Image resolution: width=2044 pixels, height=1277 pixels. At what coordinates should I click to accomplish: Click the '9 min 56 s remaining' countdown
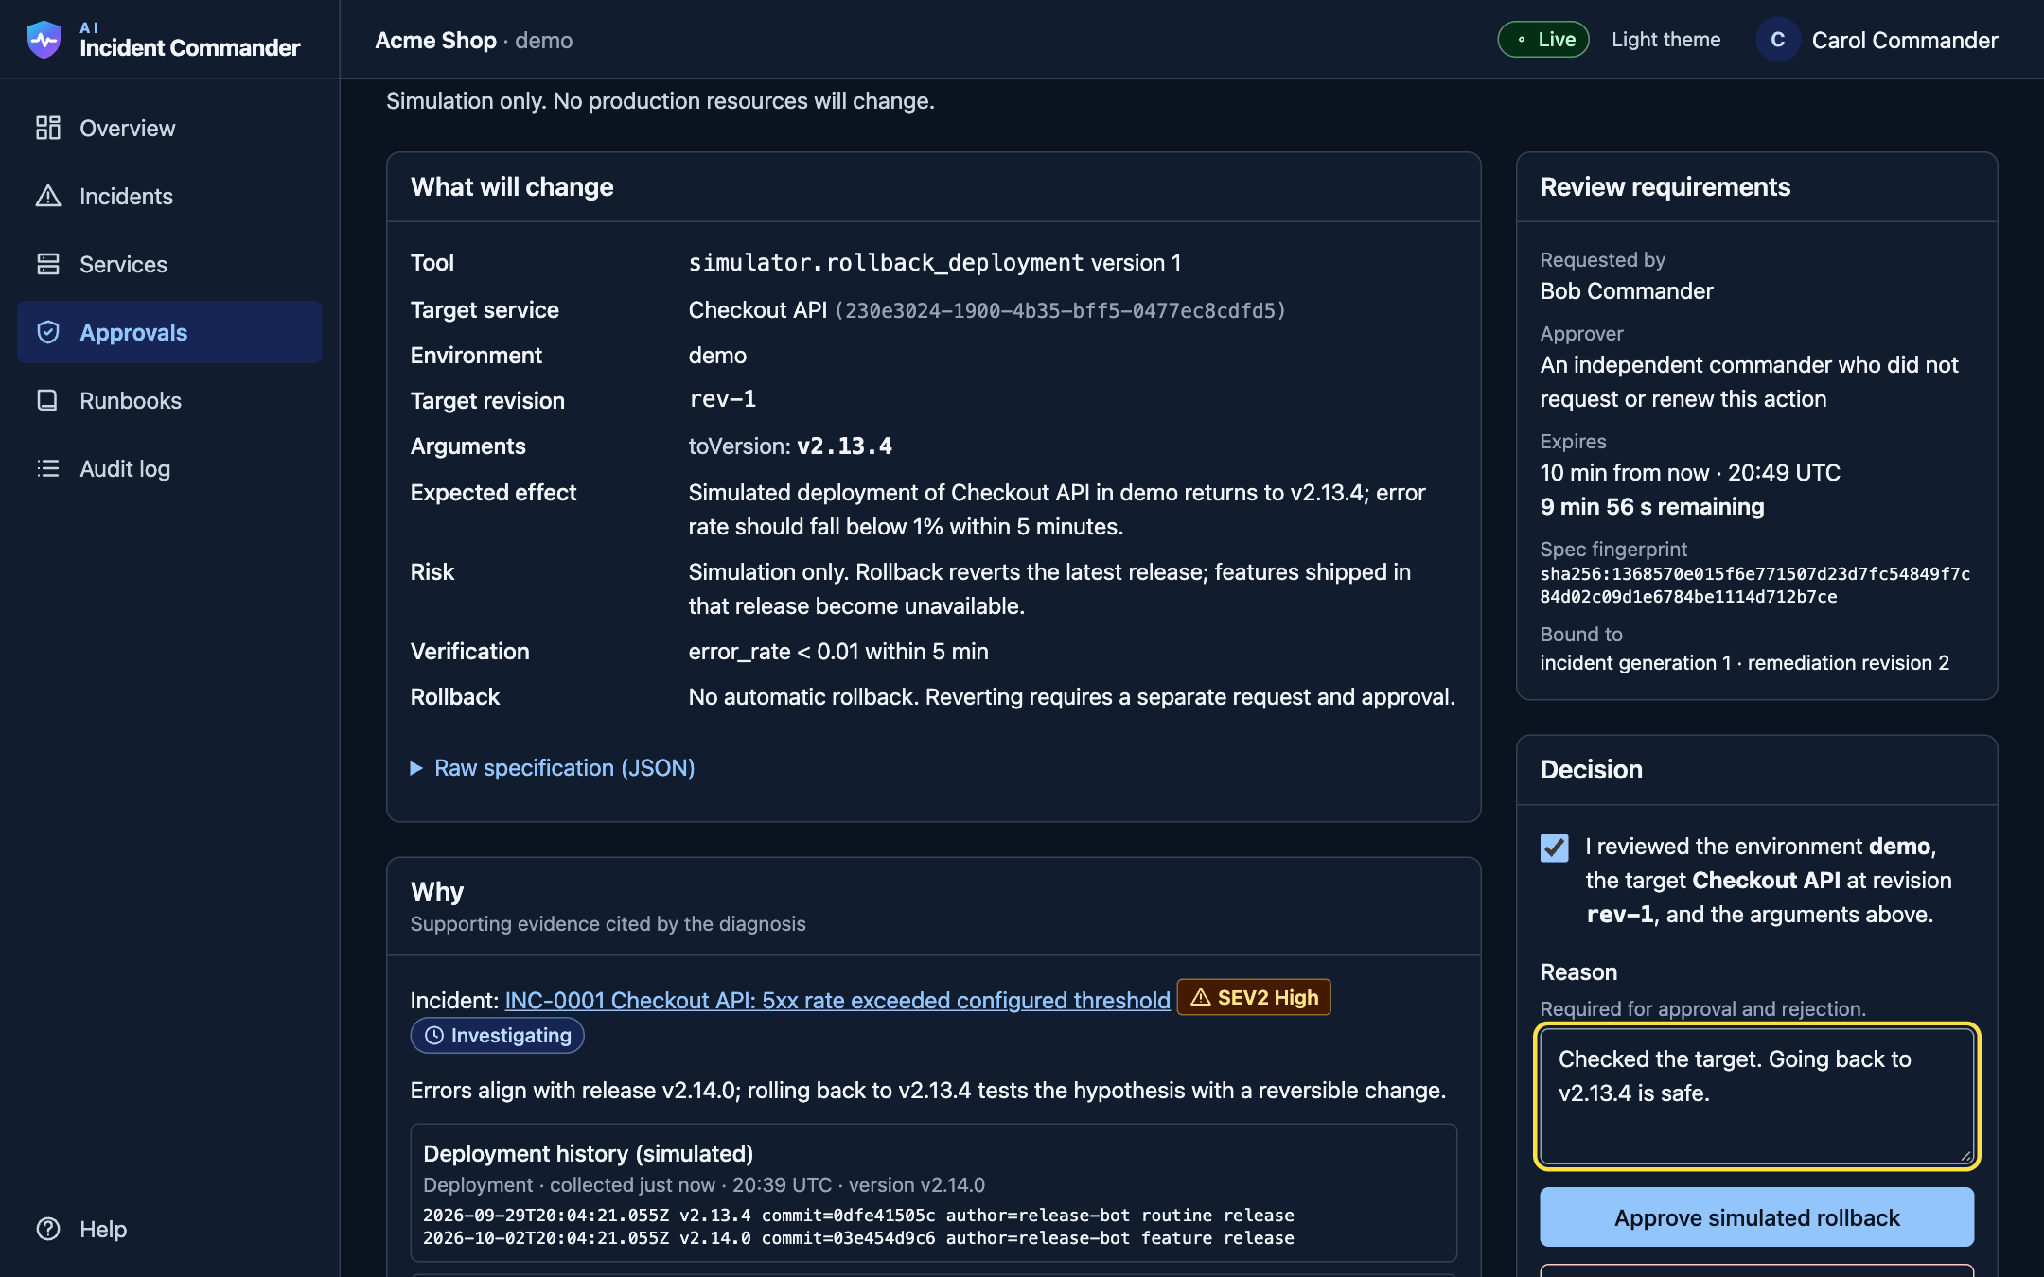pyautogui.click(x=1651, y=507)
